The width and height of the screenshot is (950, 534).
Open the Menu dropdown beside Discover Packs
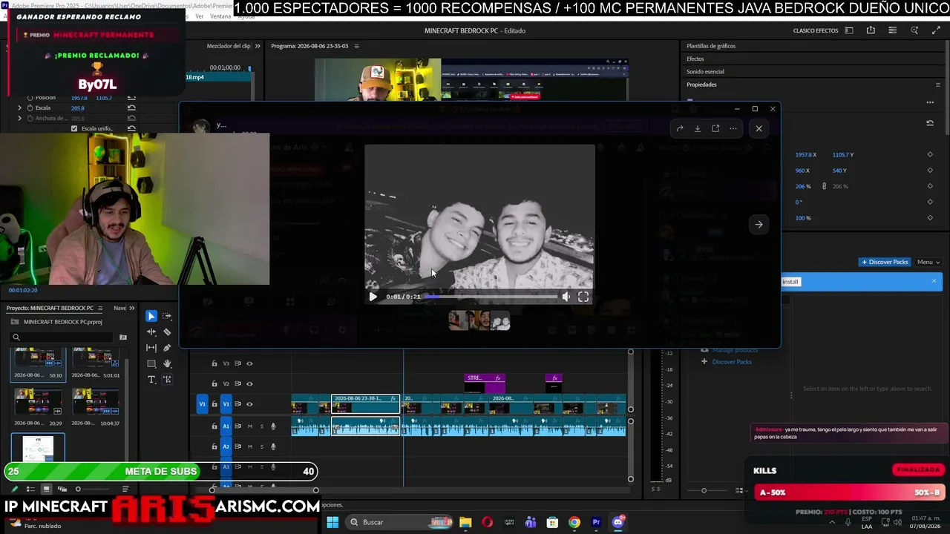[928, 262]
